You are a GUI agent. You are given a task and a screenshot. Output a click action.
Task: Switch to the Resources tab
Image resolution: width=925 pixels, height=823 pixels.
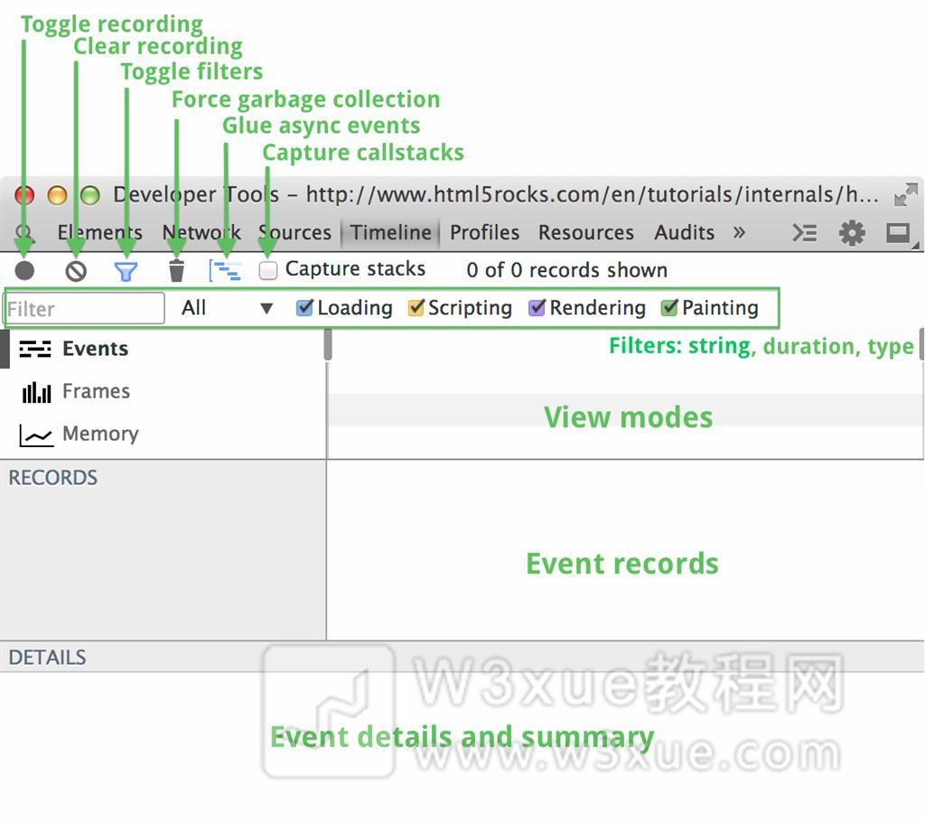point(585,232)
